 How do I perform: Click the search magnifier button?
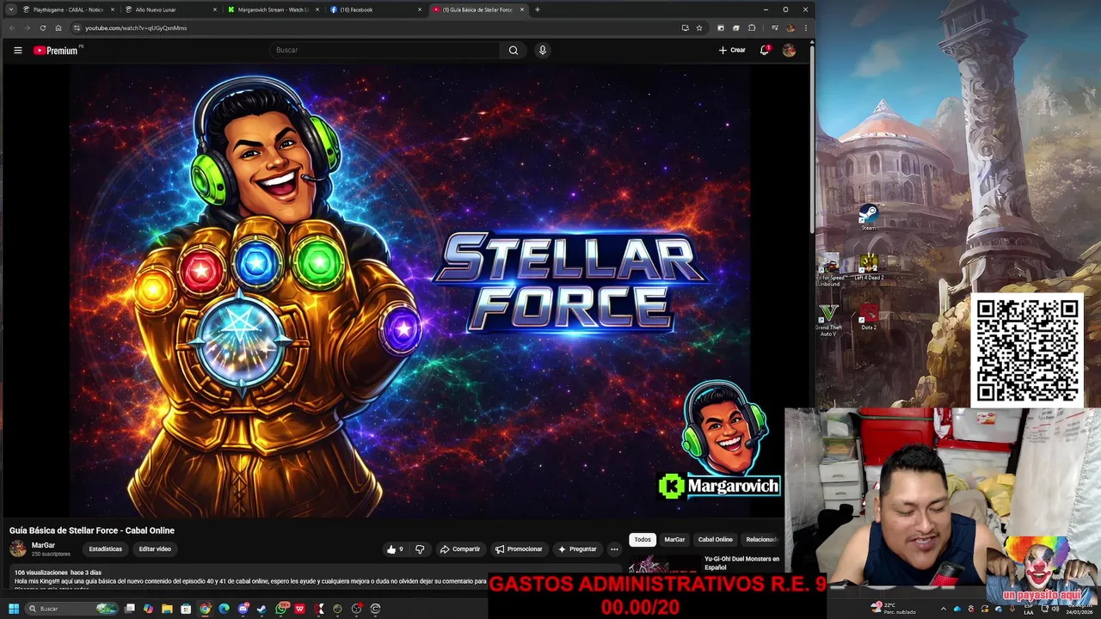click(x=514, y=50)
